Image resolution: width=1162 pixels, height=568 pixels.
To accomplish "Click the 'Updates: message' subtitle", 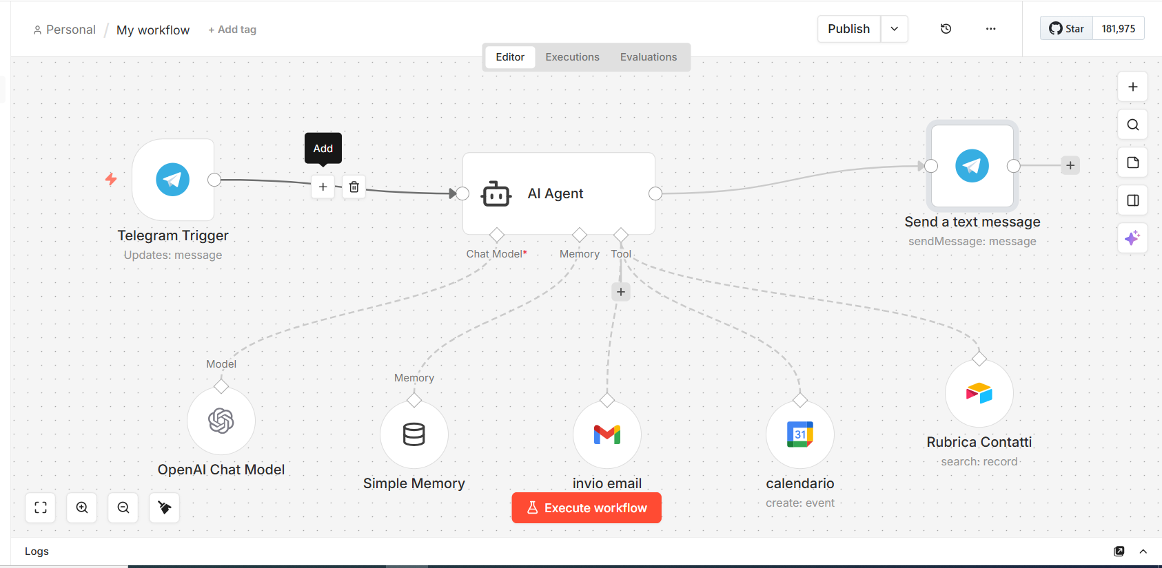I will 173,255.
